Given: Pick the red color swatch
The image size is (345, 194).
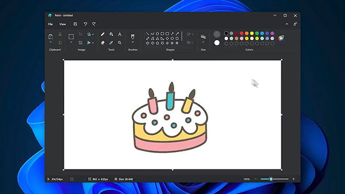Looking at the screenshot, I should click(x=241, y=33).
